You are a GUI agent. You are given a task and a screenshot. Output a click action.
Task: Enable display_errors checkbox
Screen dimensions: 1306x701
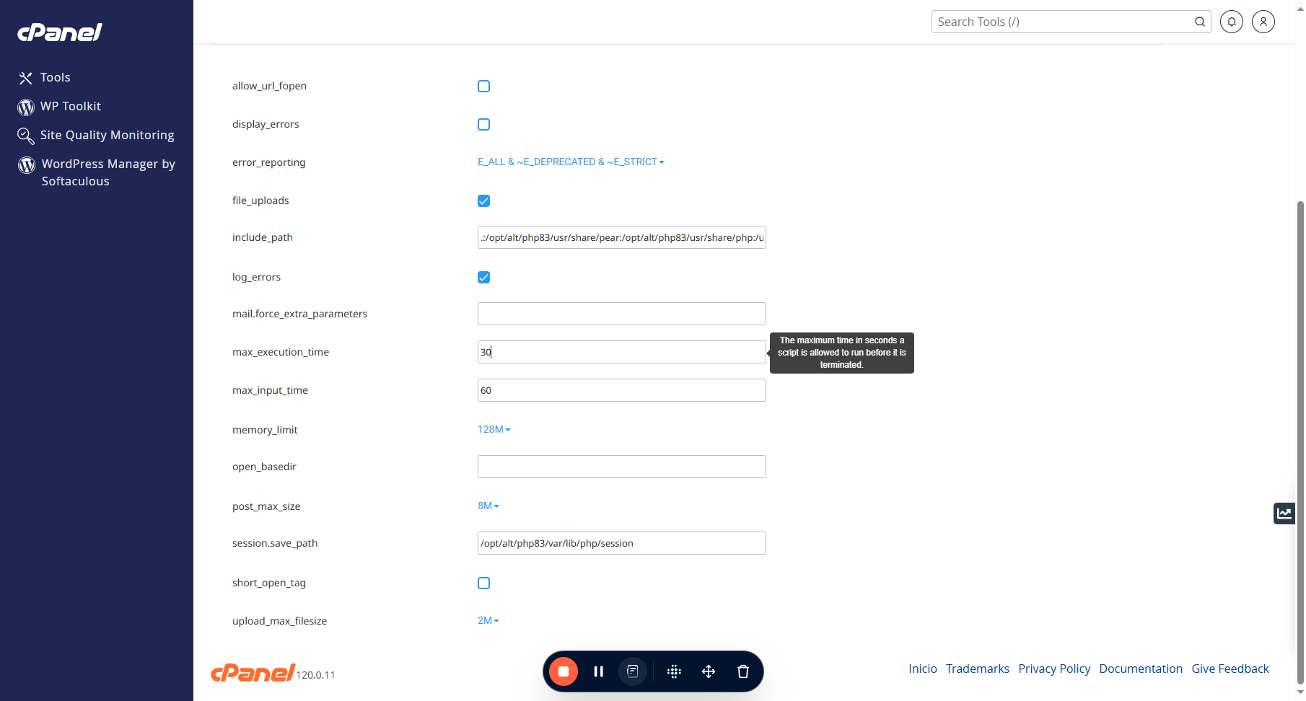point(484,125)
